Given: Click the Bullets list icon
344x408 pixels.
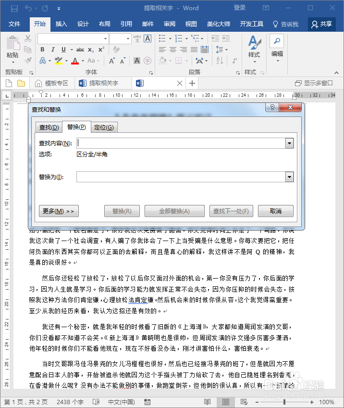Looking at the screenshot, I should 162,38.
